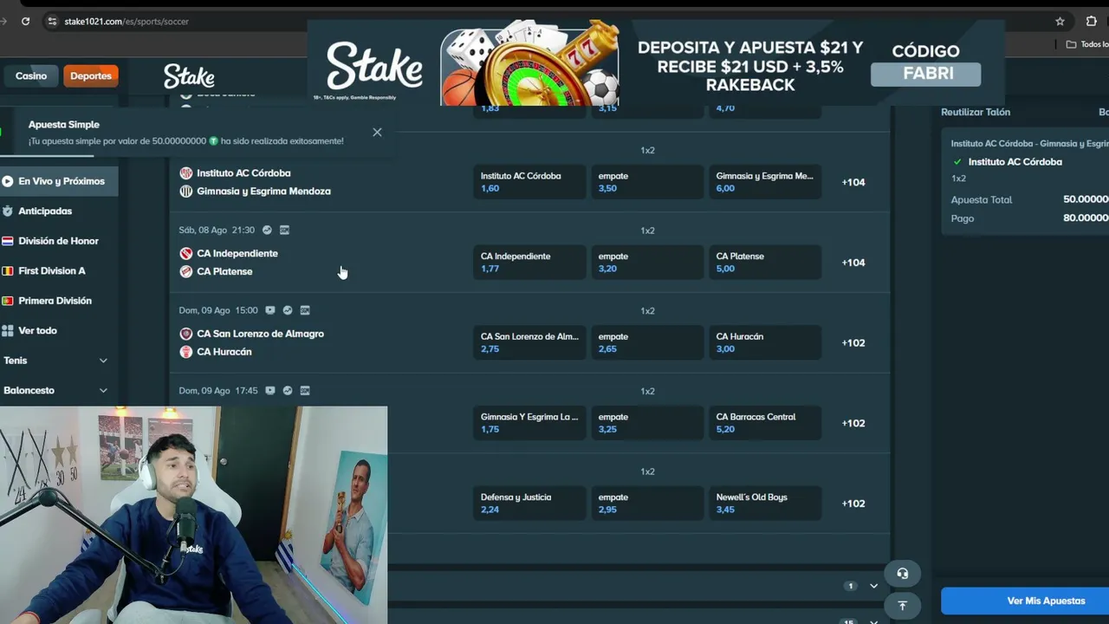Click the CA San Lorenzo de Almagro crest
This screenshot has height=624, width=1109.
tap(185, 334)
